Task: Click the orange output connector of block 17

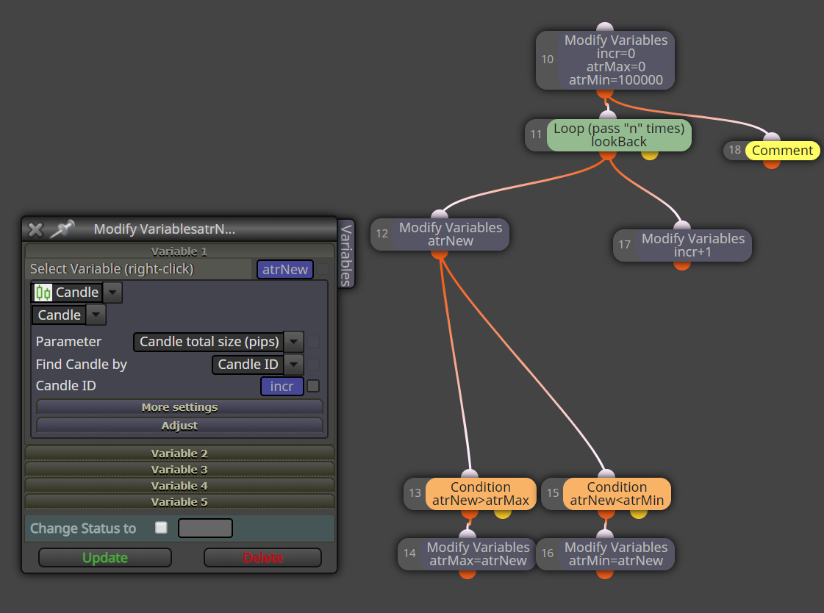Action: coord(682,265)
